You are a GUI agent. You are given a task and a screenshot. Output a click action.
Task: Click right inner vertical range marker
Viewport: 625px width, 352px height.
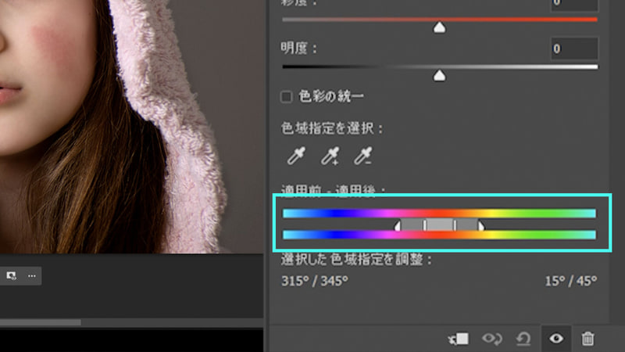[x=455, y=224]
